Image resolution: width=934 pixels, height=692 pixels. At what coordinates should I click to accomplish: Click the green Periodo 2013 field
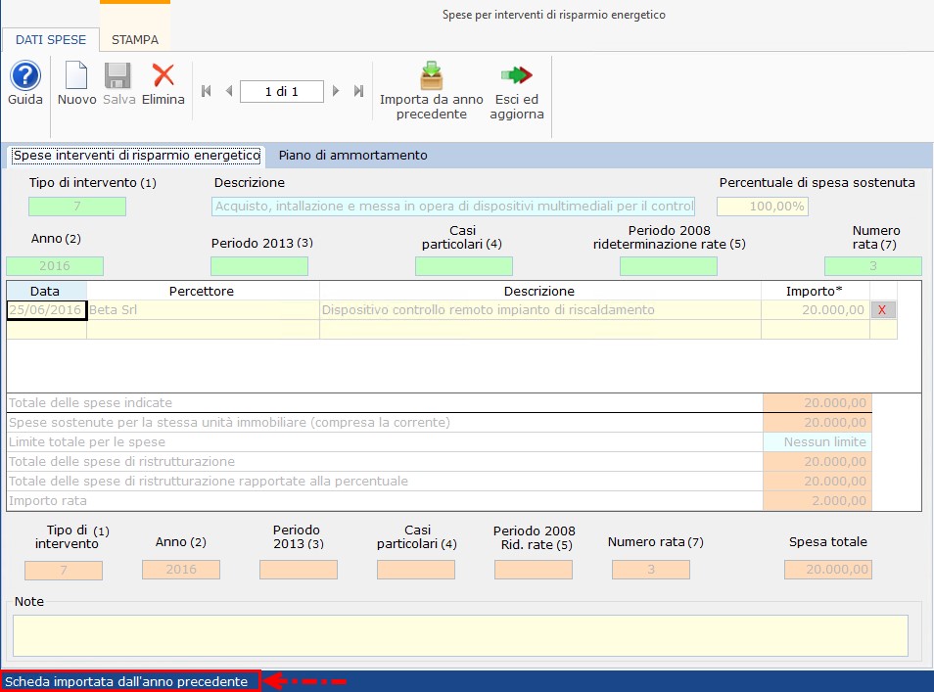(259, 265)
